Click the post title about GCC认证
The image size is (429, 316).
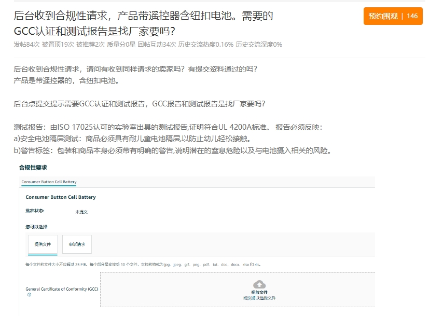tap(143, 23)
